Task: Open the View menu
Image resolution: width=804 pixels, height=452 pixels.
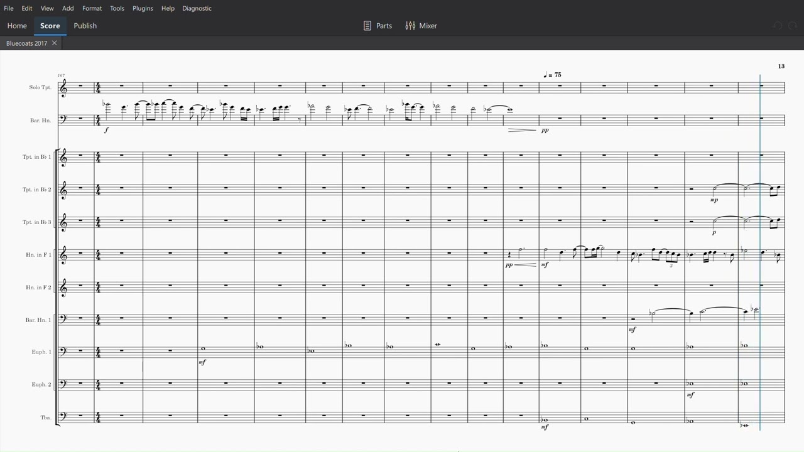Action: tap(47, 8)
